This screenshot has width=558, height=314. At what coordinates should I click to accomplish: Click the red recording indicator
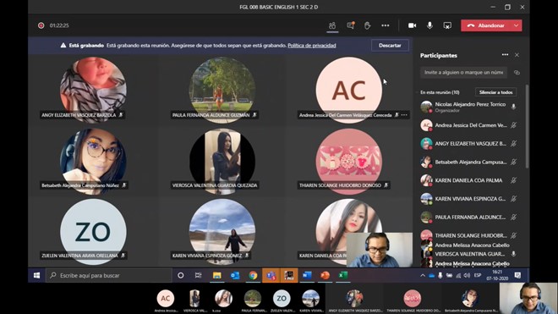[41, 25]
